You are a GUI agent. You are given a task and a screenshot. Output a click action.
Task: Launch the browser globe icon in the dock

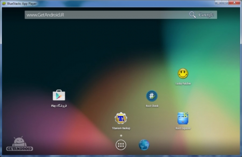[x=144, y=145]
